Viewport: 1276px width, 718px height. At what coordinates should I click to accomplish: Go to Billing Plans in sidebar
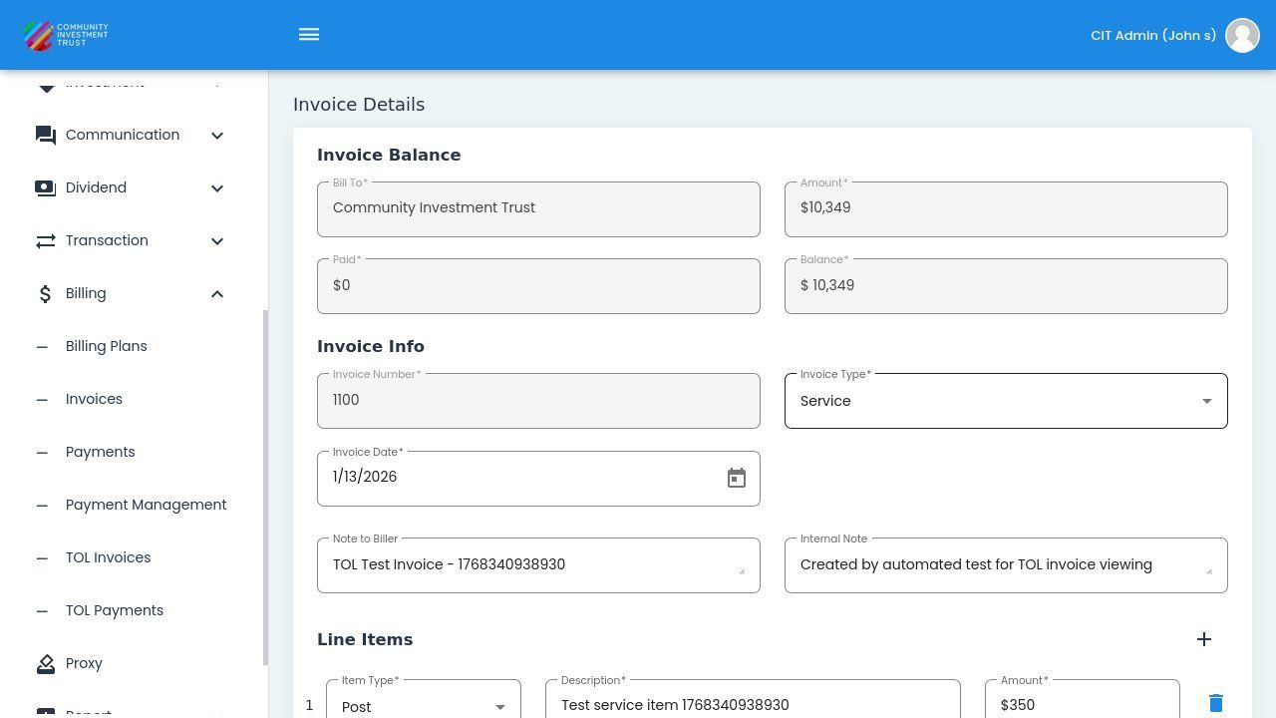[107, 347]
